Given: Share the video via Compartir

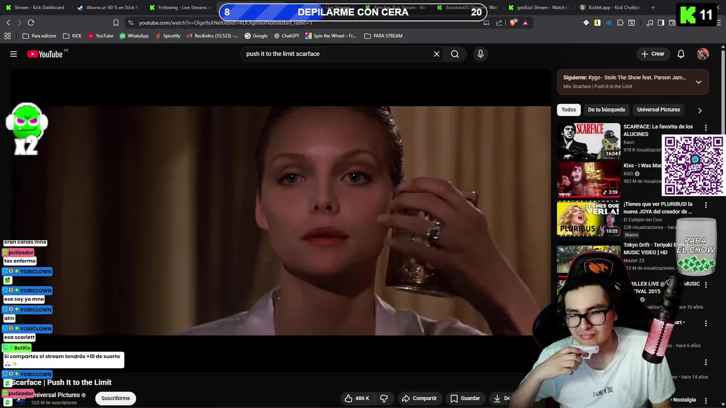Looking at the screenshot, I should [x=419, y=398].
